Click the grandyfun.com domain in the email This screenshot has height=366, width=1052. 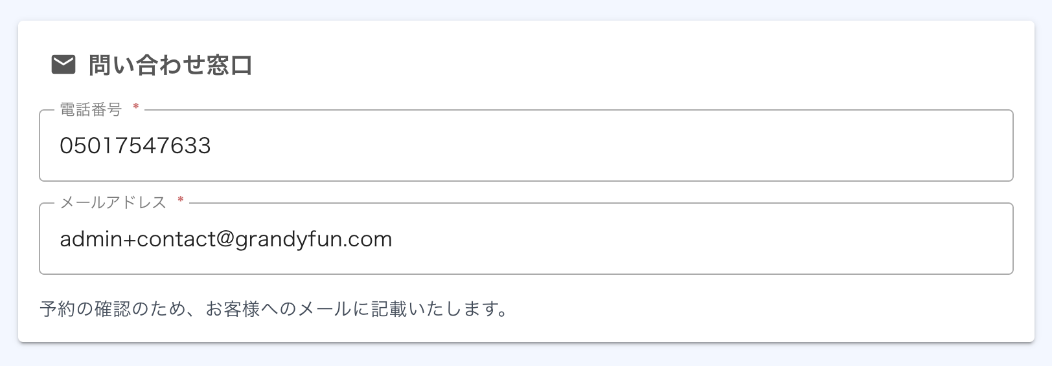pyautogui.click(x=314, y=239)
